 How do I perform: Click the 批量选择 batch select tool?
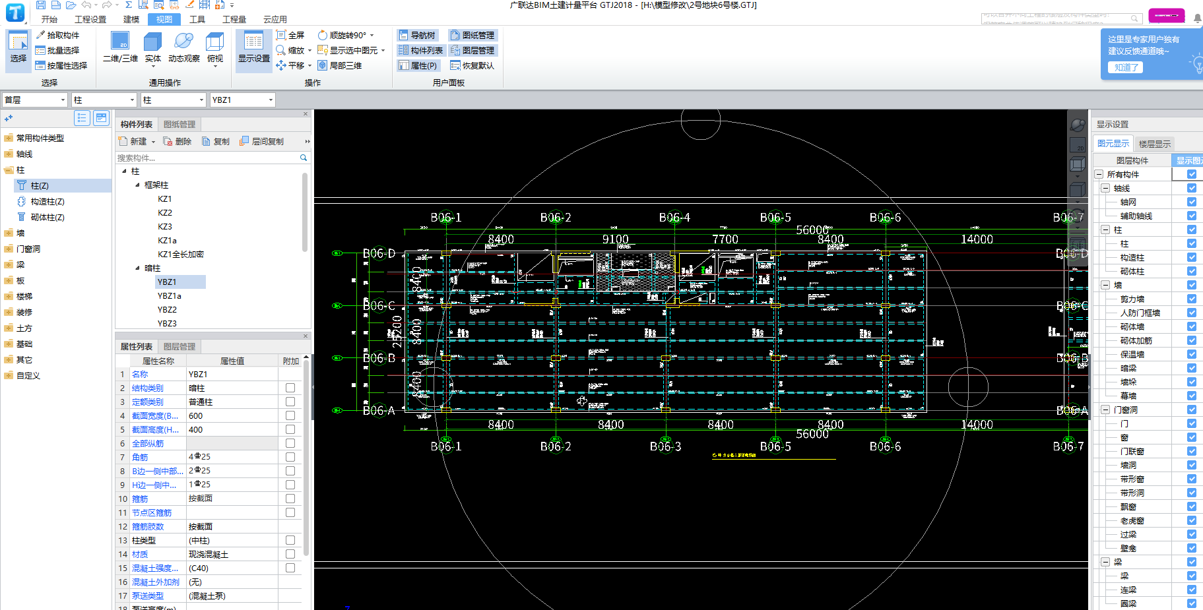click(57, 50)
